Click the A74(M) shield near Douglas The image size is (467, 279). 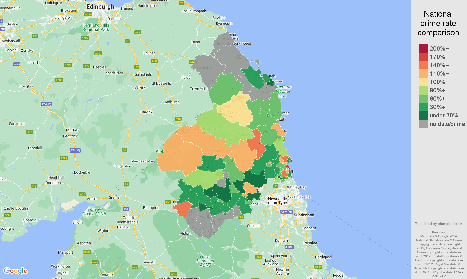47,104
